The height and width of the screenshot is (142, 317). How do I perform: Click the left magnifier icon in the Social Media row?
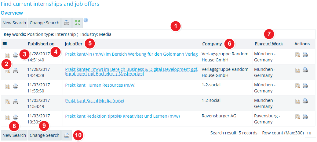(x=7, y=102)
